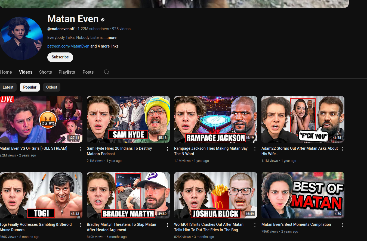Screen dimensions: 367x241
Task: Open options menu for Adam22 Storms Out video
Action: tap(342, 149)
